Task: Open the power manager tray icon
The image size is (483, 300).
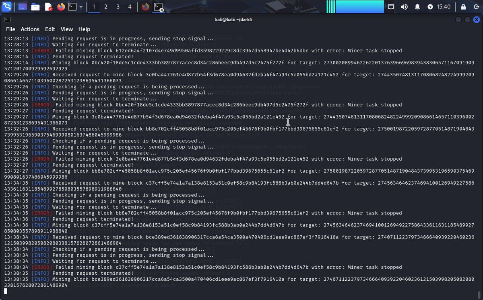Action: tap(430, 7)
